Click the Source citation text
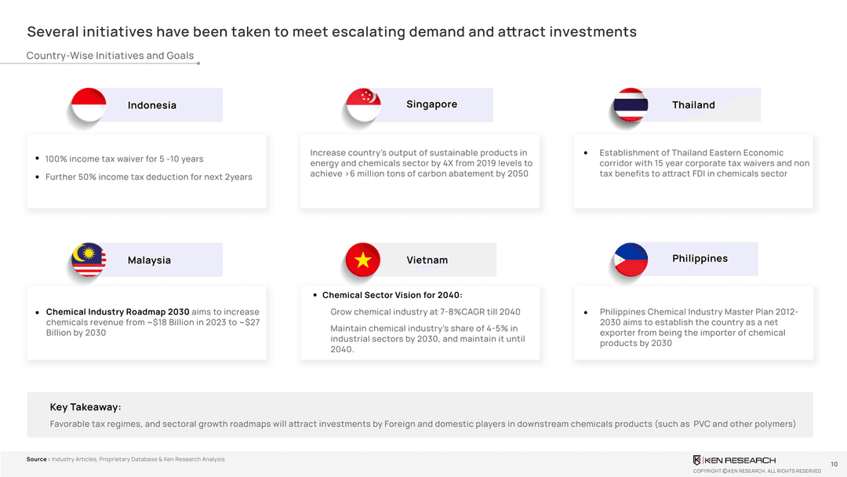This screenshot has height=477, width=847. [125, 459]
